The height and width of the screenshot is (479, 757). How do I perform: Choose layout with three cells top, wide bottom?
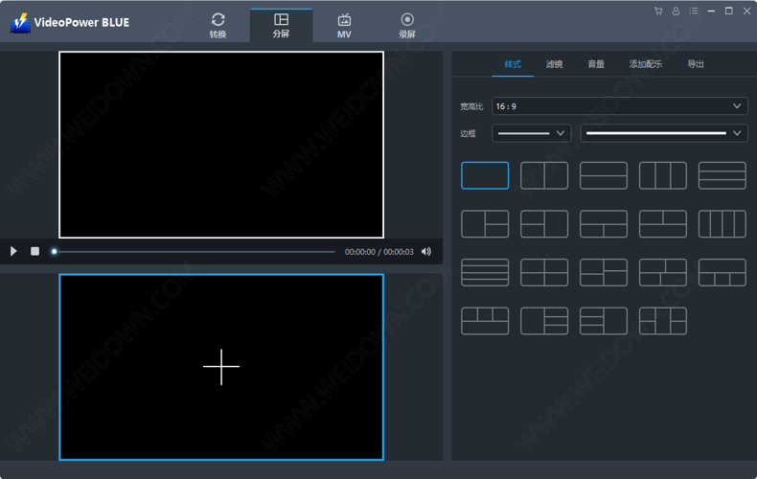coord(485,321)
